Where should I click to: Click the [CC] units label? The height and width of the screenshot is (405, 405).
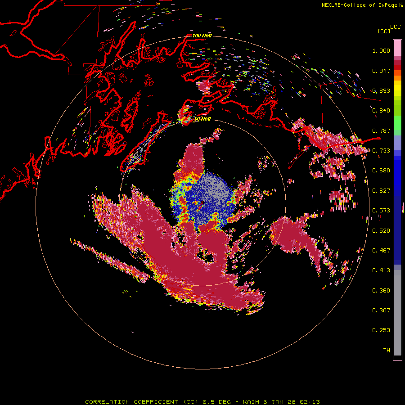[384, 31]
